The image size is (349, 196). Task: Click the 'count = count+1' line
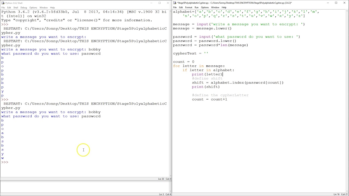[x=209, y=99]
